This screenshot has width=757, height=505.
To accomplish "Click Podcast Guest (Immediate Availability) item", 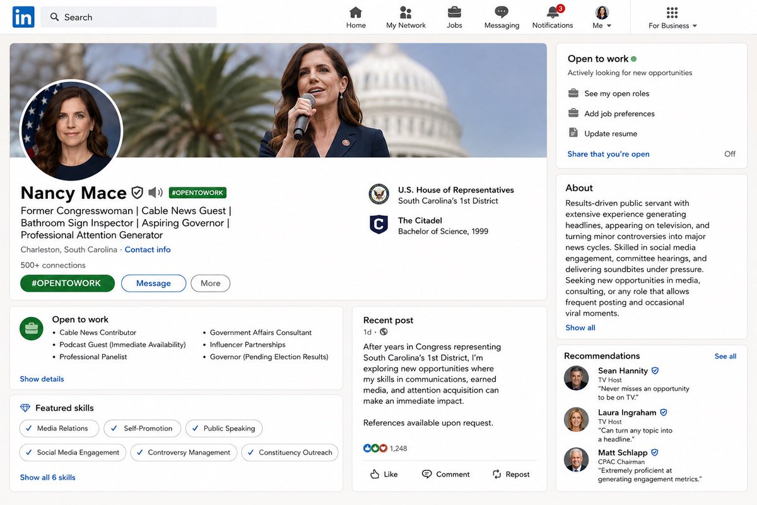I will point(122,345).
